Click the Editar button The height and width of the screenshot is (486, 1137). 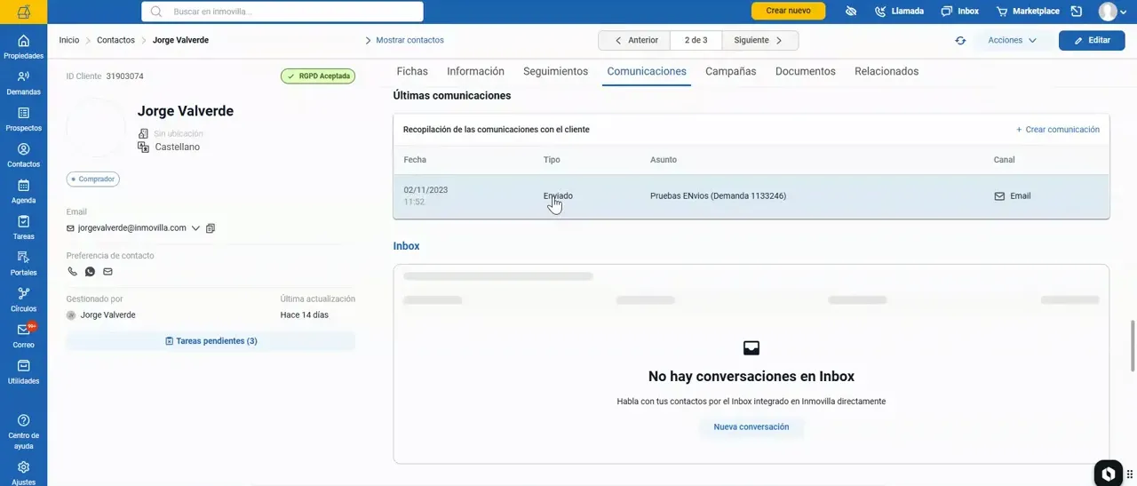[x=1092, y=41]
